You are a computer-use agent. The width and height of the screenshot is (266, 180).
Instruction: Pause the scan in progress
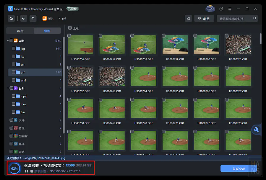point(27,171)
